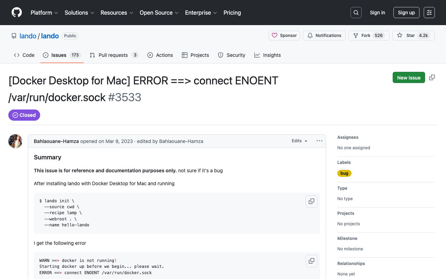
Task: Click the copy issue link icon beside New issue
Action: (x=432, y=77)
